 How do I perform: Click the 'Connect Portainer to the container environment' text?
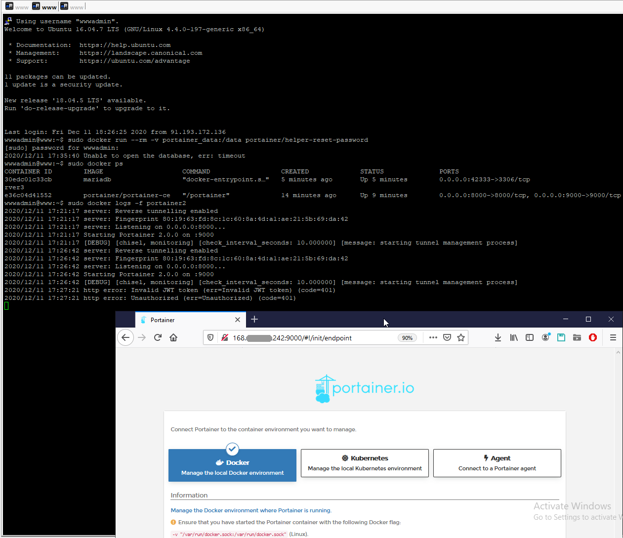coord(263,429)
